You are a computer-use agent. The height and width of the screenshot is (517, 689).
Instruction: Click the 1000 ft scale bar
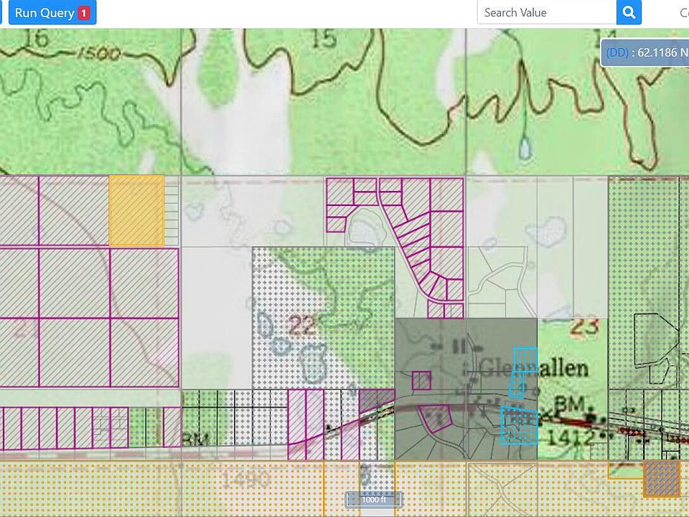pyautogui.click(x=372, y=500)
